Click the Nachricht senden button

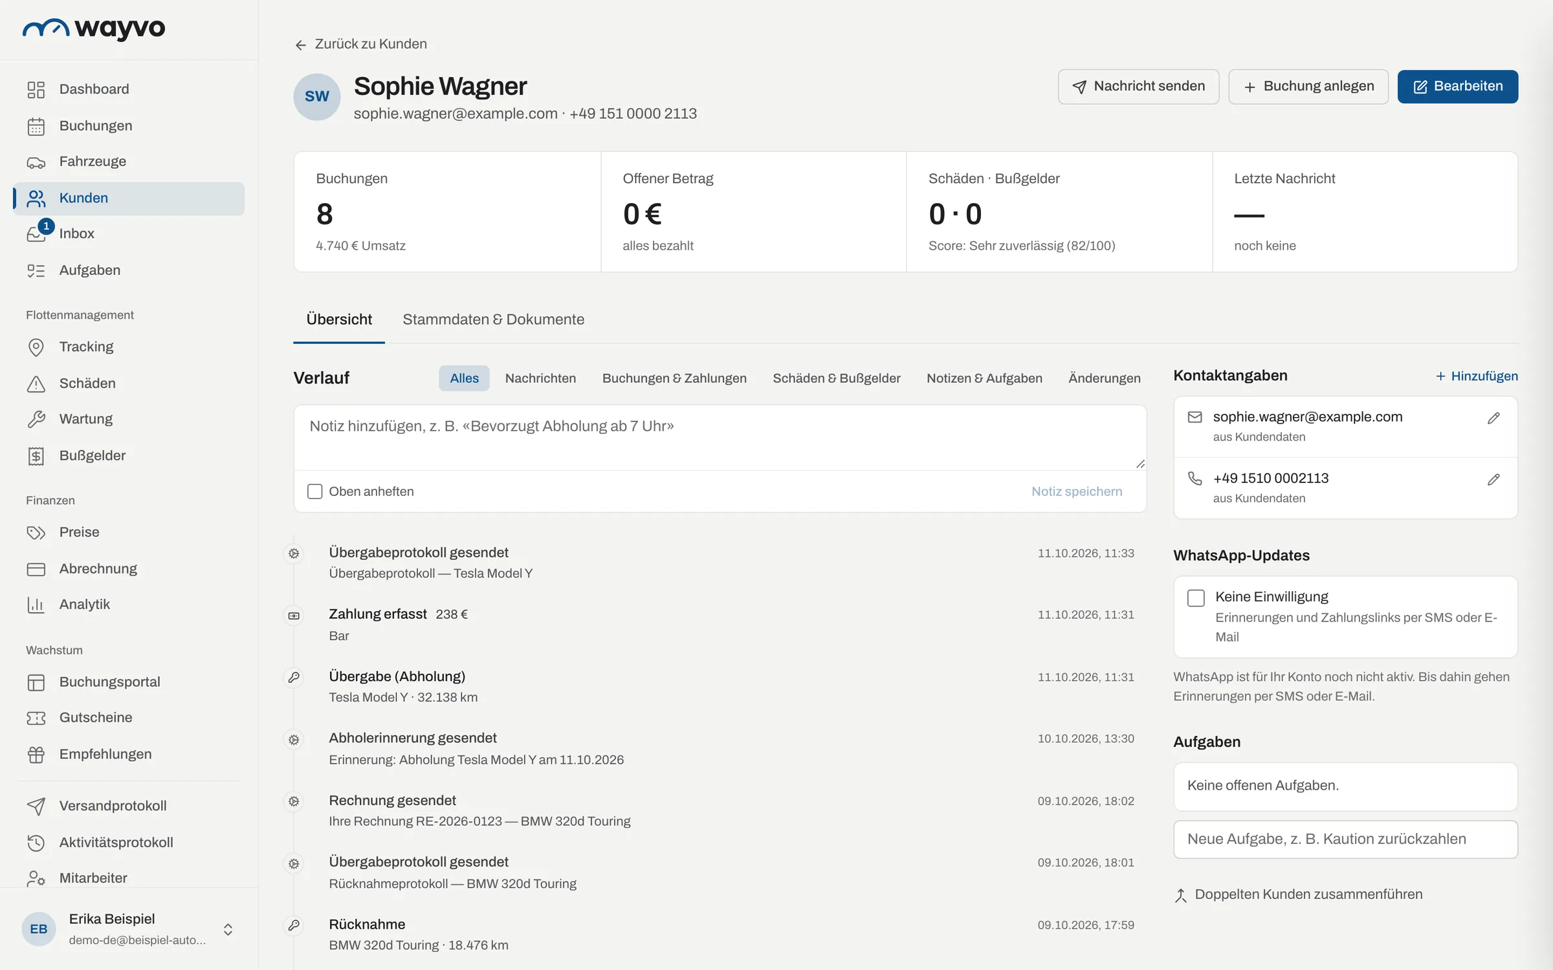[1138, 87]
